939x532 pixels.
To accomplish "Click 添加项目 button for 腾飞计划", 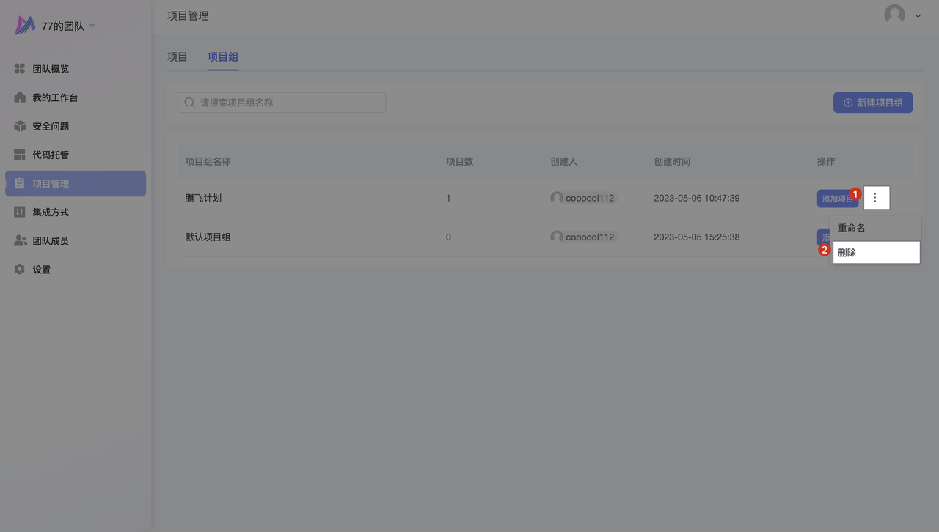I will (x=835, y=199).
